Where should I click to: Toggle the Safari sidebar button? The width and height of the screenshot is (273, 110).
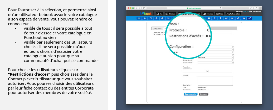[144, 8]
